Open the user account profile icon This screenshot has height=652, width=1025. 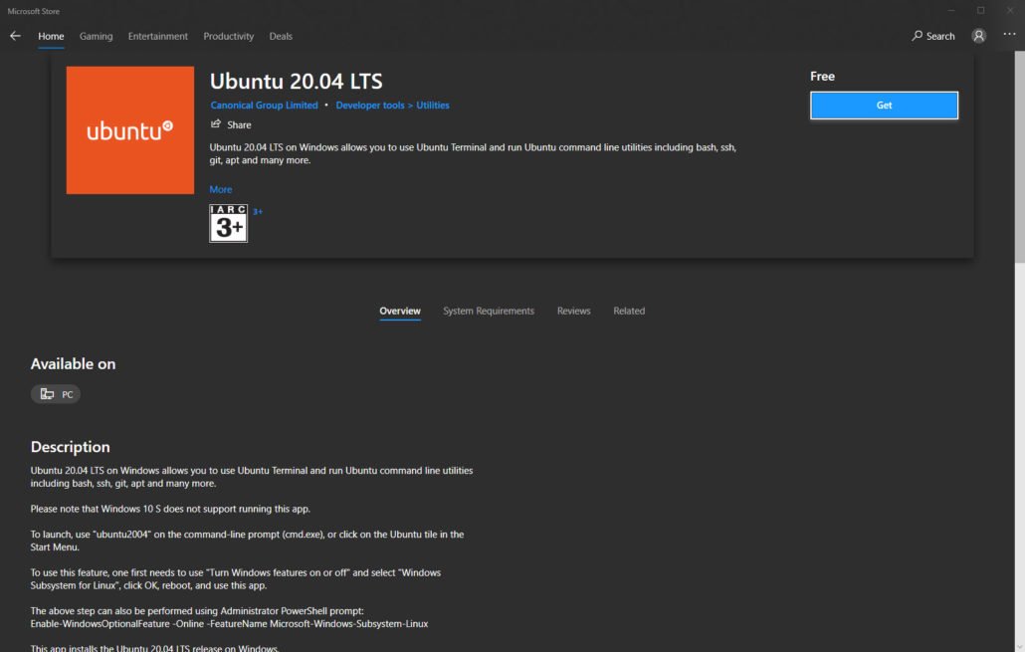click(x=978, y=36)
